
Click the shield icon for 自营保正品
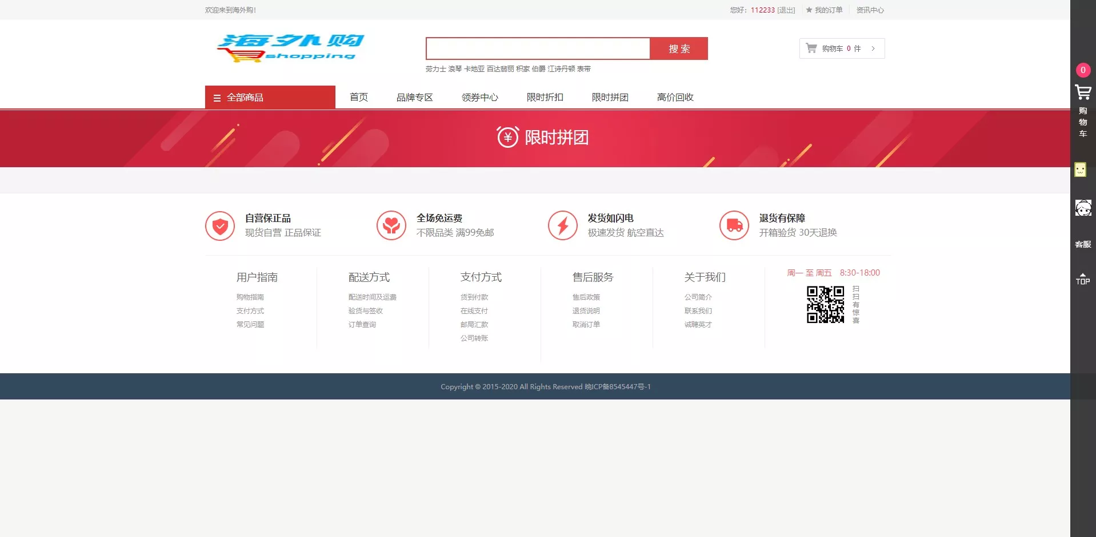[x=220, y=226]
